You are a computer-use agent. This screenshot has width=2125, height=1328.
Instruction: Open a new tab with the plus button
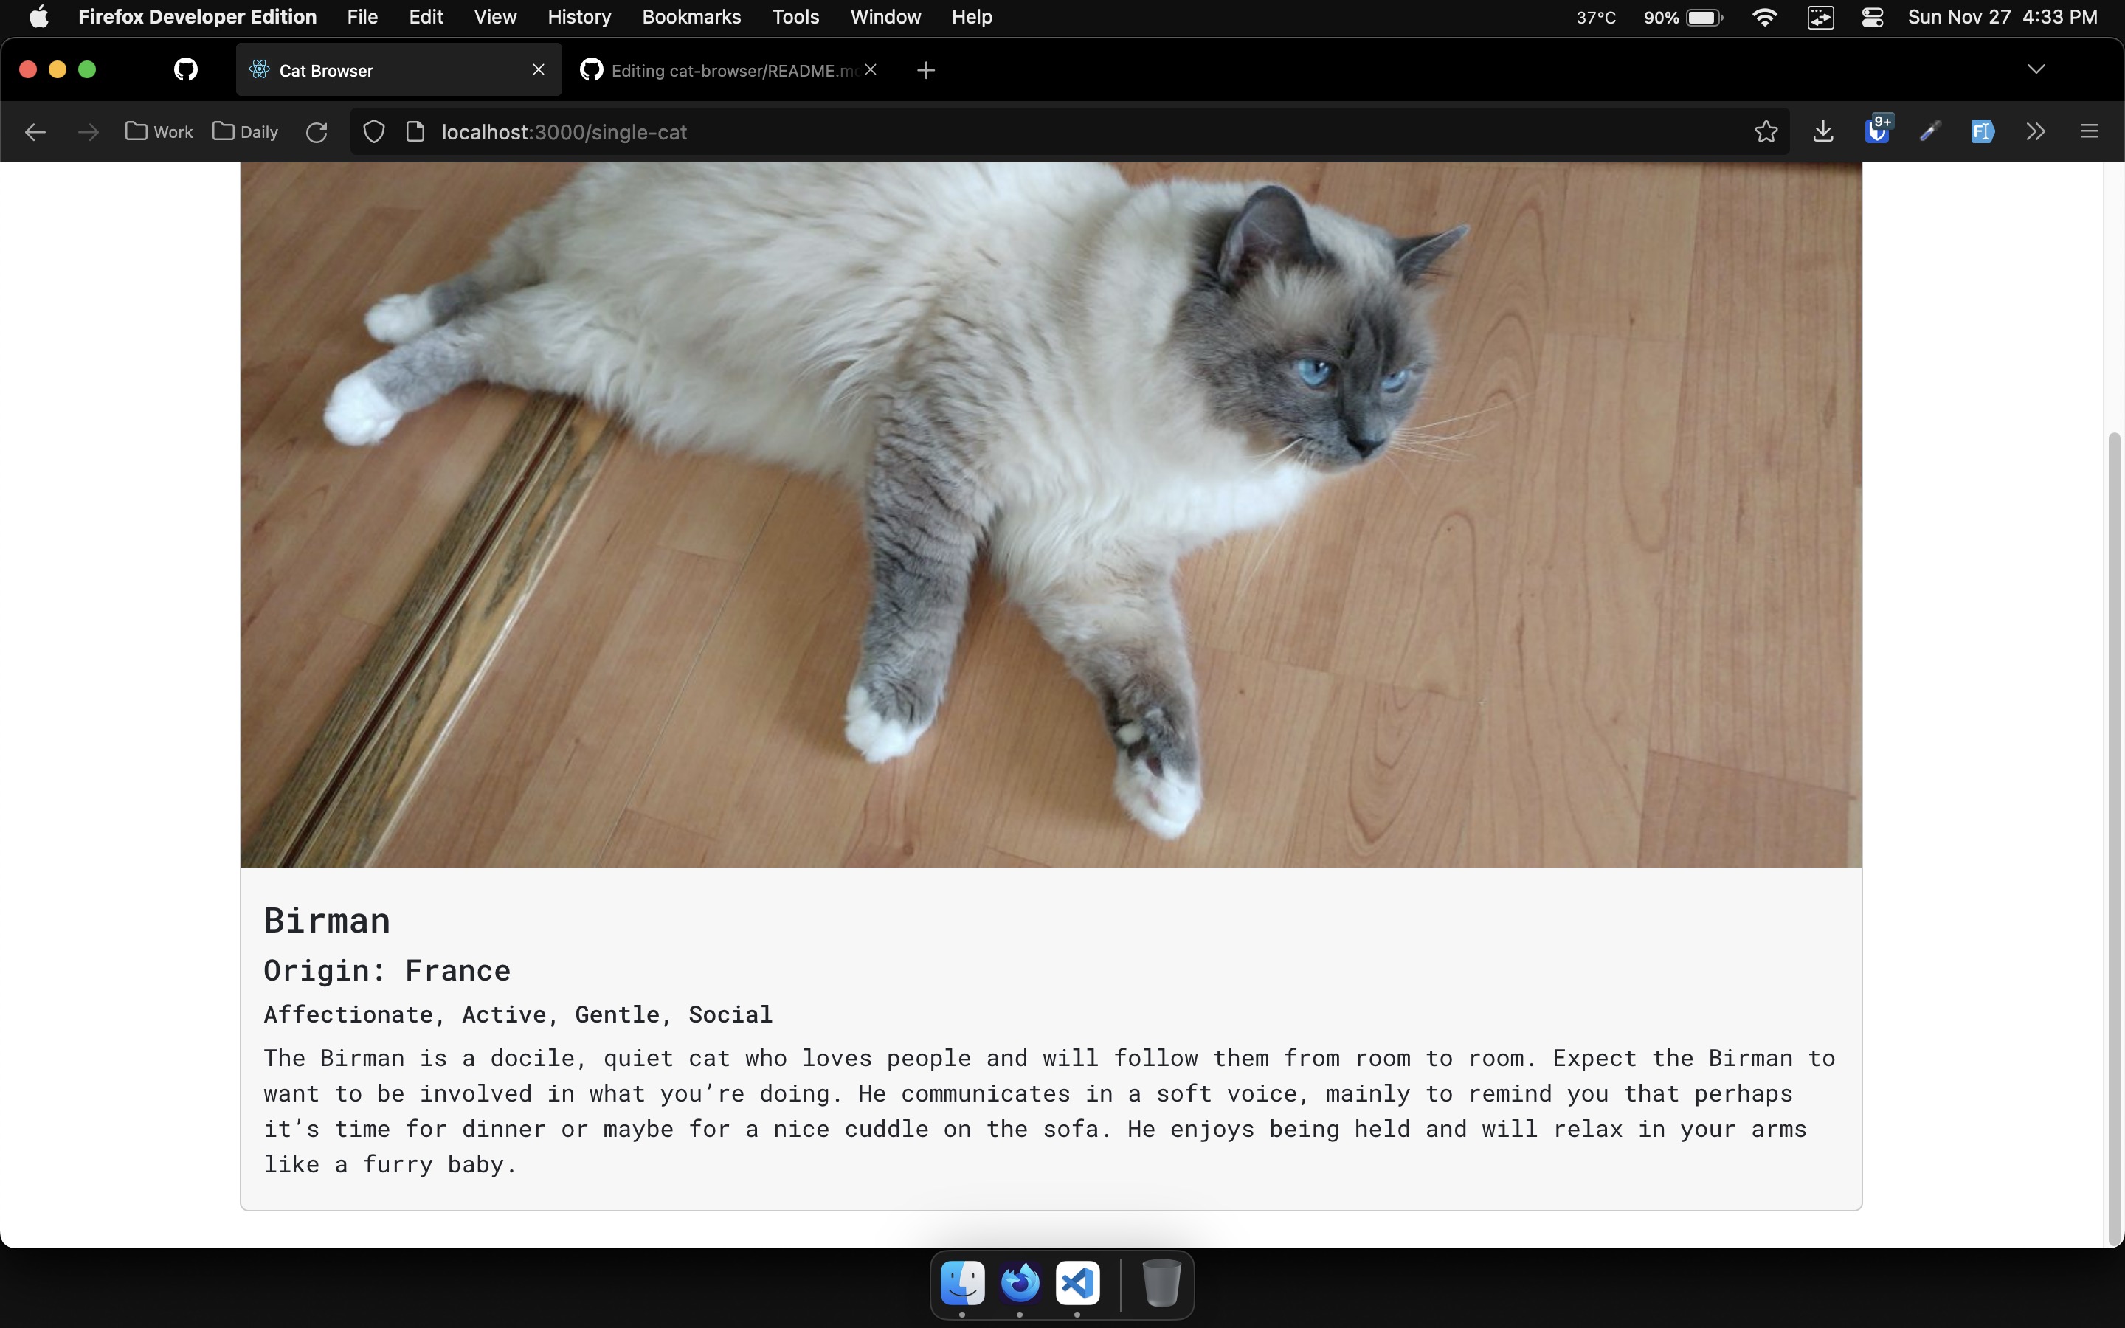tap(925, 70)
